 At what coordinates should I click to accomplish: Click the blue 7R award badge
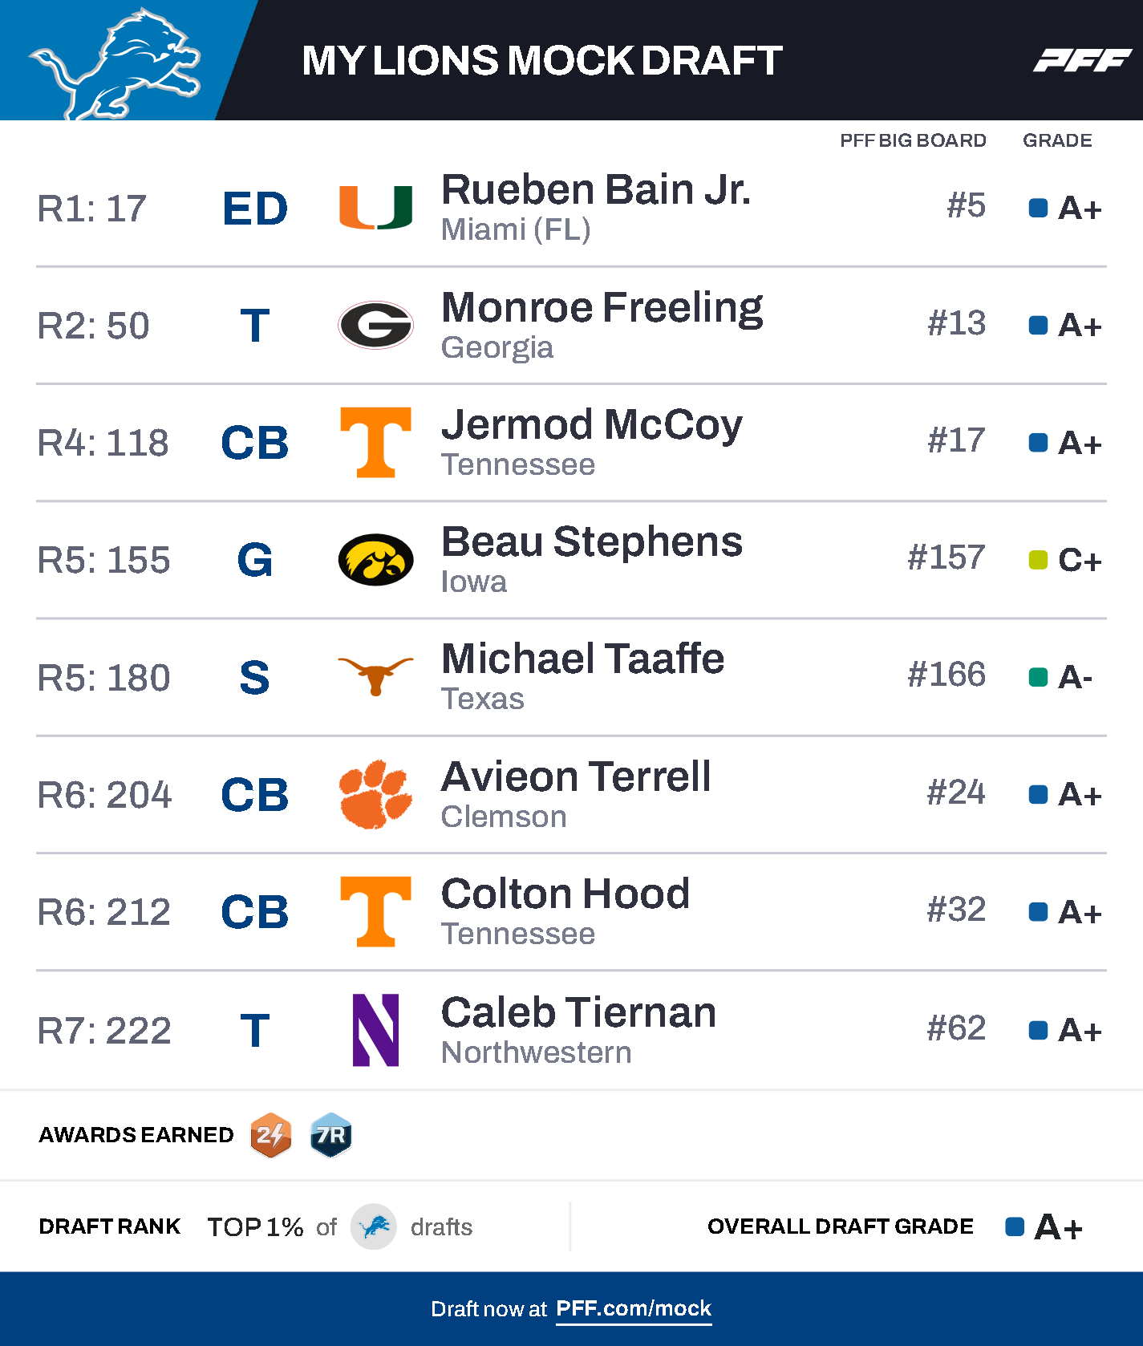pyautogui.click(x=330, y=1135)
